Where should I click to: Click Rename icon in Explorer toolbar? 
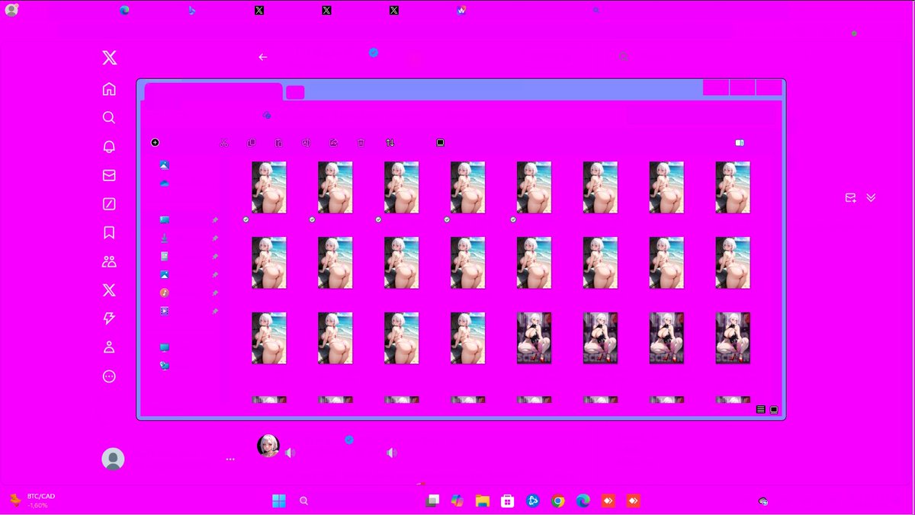[x=306, y=142]
